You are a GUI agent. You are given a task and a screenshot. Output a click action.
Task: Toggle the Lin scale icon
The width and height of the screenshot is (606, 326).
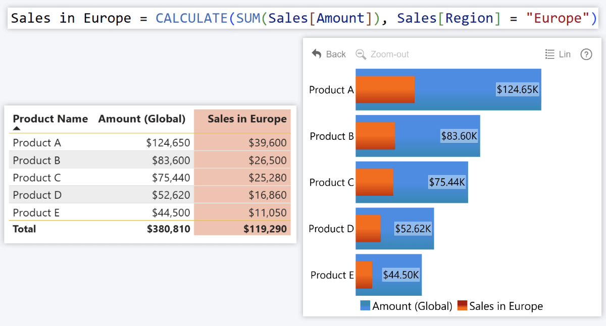pyautogui.click(x=550, y=54)
